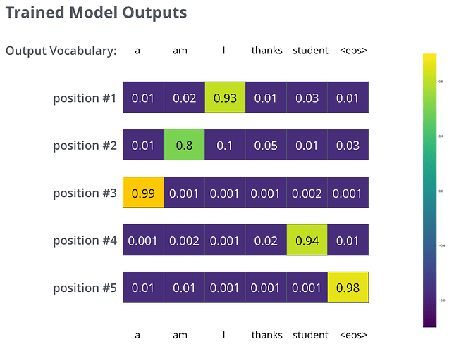This screenshot has width=454, height=351.
Task: Click the 0.93 cell in position #1
Action: coord(225,98)
